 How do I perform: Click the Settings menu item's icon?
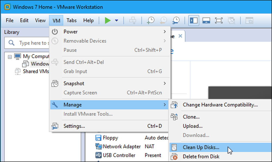(x=55, y=126)
